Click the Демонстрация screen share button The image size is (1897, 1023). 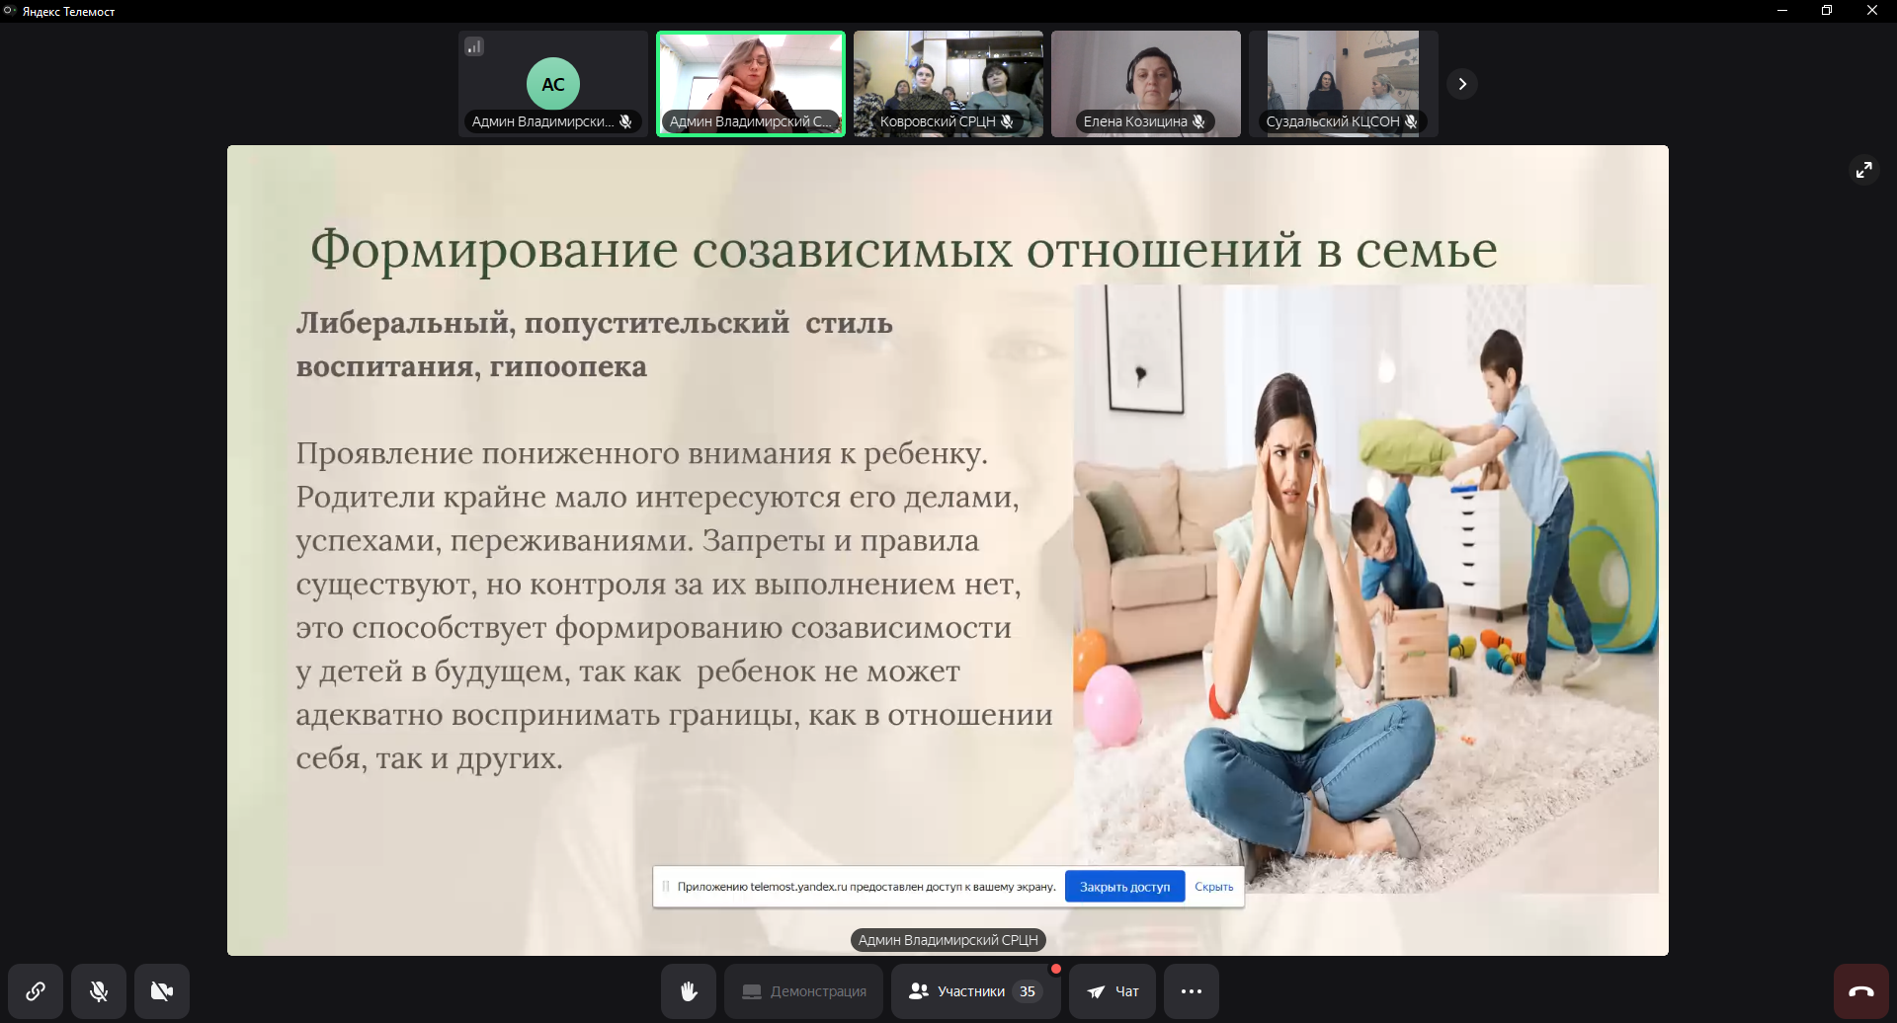[803, 990]
